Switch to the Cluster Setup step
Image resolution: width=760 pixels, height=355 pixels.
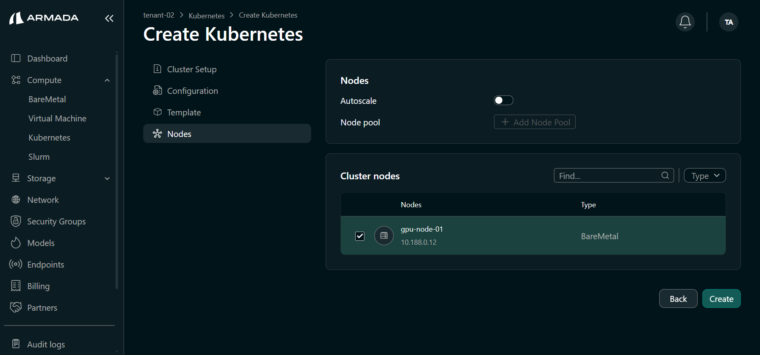(x=227, y=69)
